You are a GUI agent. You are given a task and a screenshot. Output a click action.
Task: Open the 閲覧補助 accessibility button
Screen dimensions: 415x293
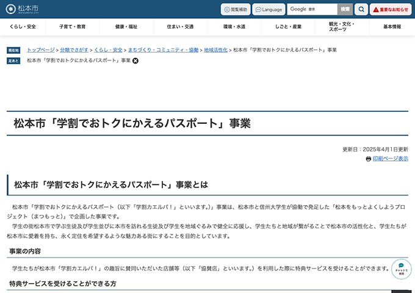coord(236,10)
